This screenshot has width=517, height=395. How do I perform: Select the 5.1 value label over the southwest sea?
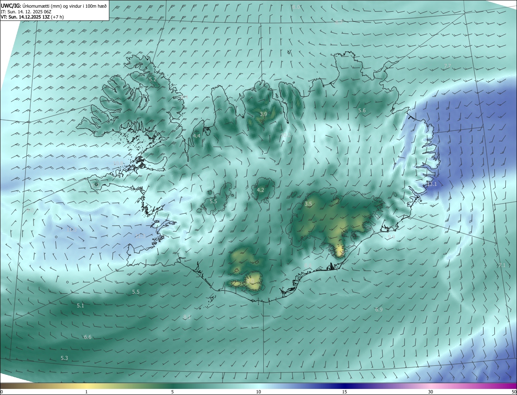pos(80,306)
